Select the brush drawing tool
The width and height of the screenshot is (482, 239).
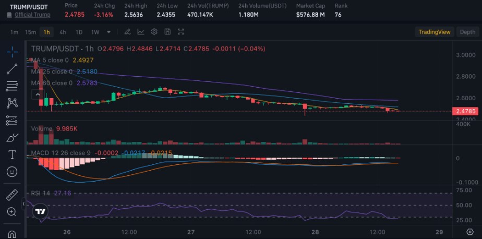pyautogui.click(x=12, y=137)
